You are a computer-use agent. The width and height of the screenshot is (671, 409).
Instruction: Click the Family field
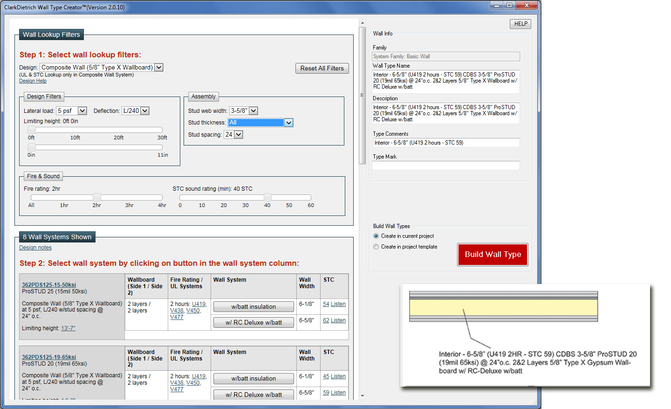[x=446, y=56]
